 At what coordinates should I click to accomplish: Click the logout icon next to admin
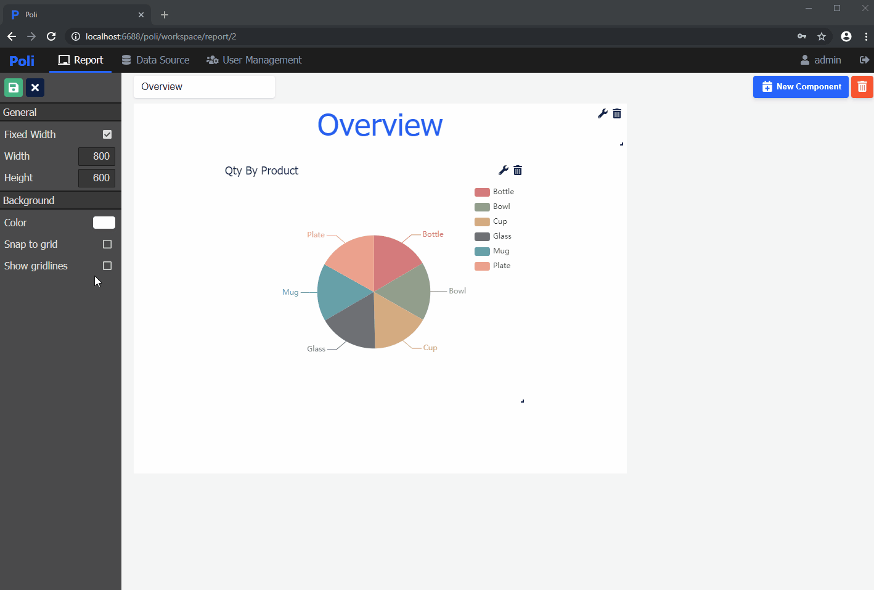click(x=864, y=60)
